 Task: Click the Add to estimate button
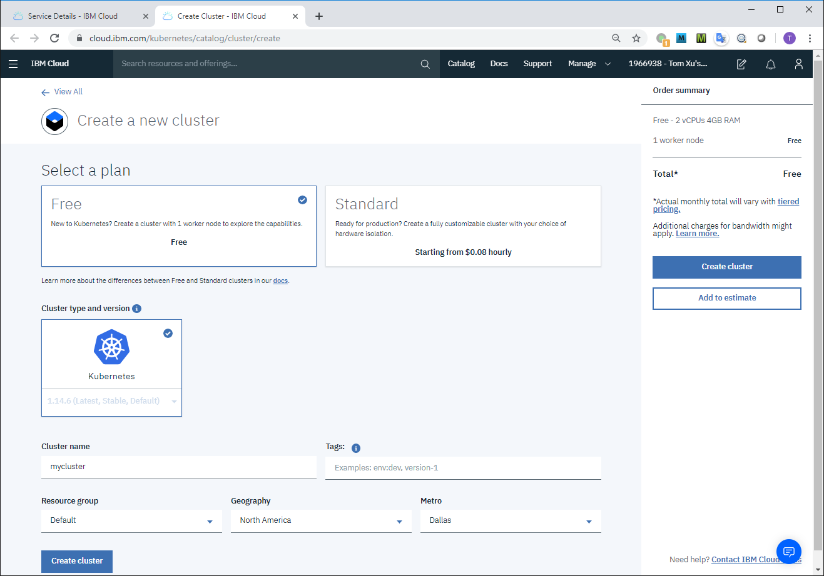tap(727, 299)
